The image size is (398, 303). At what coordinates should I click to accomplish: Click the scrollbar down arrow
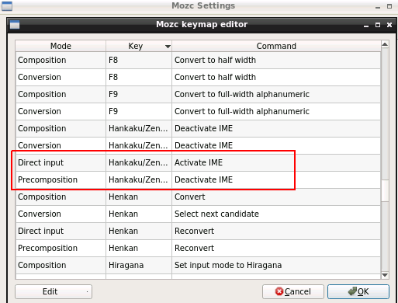click(x=385, y=275)
